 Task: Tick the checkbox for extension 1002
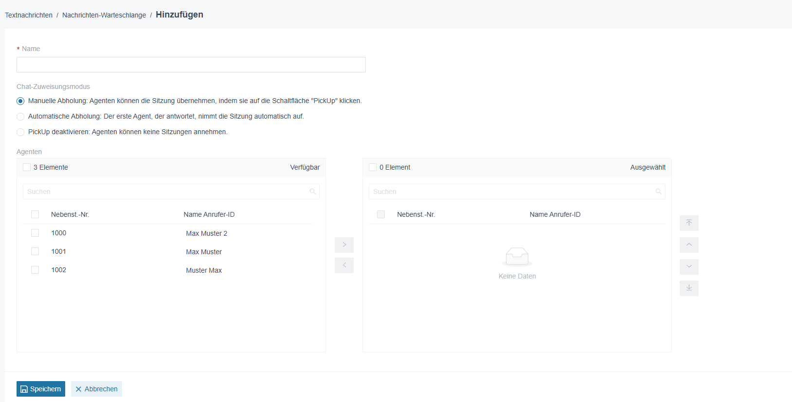[35, 270]
